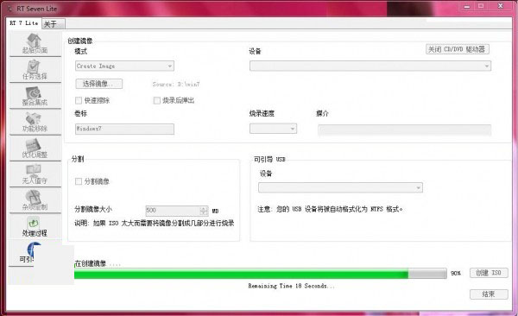Open the 烧录速度 burn speed dropdown

coord(273,129)
